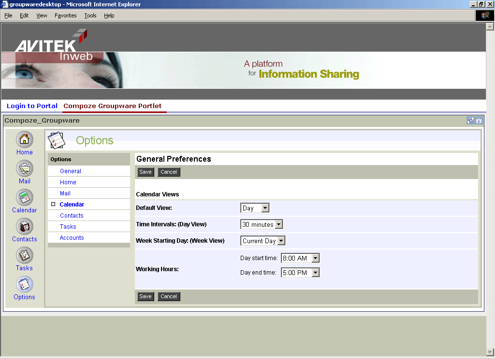Viewport: 495px width, 359px height.
Task: Open the Mail sidebar icon
Action: (x=25, y=169)
